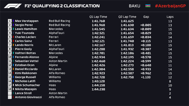
Task: Click the position 18 badge
Action: click(x=10, y=89)
